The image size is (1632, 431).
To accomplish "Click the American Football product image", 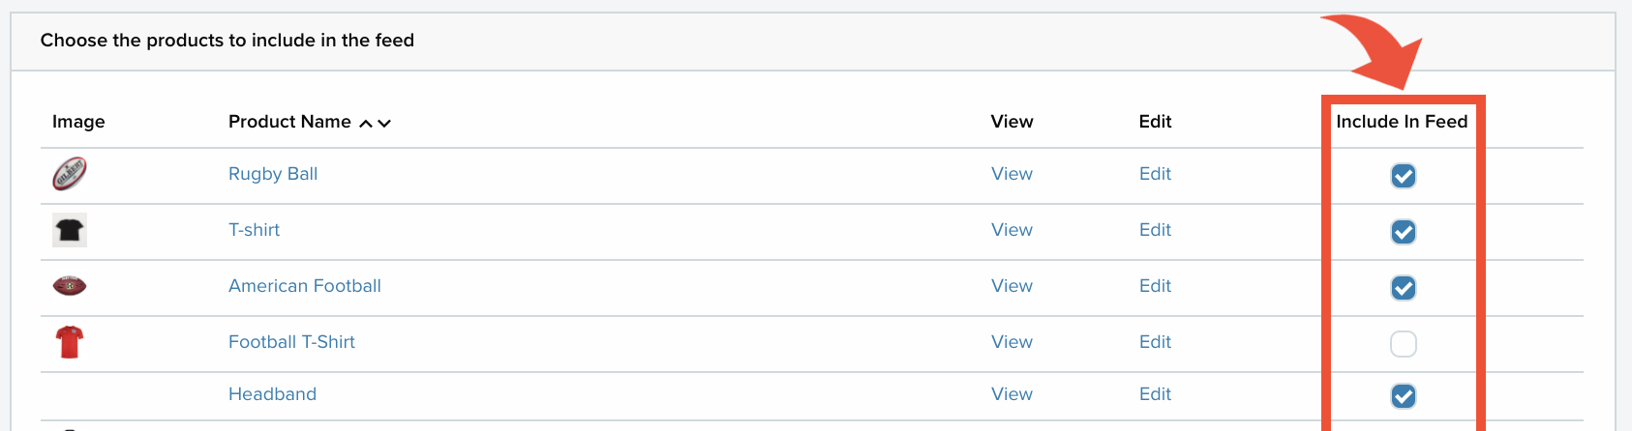I will 70,286.
